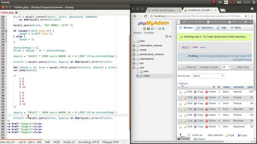Open the system gear menu in top panel
Image resolution: width=257 pixels, height=144 pixels.
[254, 2]
